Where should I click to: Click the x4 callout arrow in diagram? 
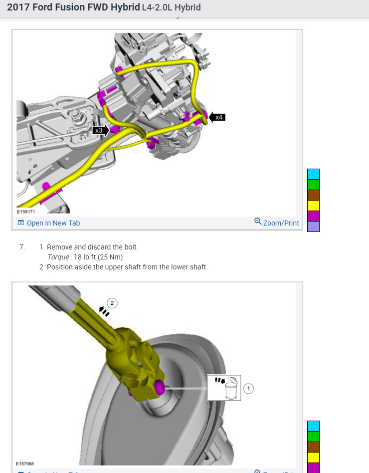(x=217, y=117)
